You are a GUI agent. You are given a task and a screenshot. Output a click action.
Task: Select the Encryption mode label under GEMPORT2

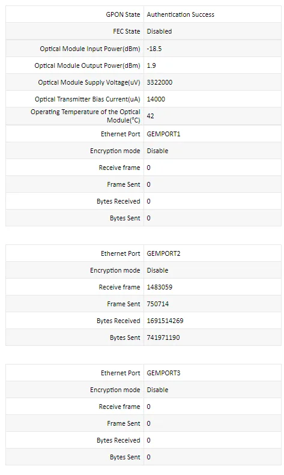(x=115, y=270)
